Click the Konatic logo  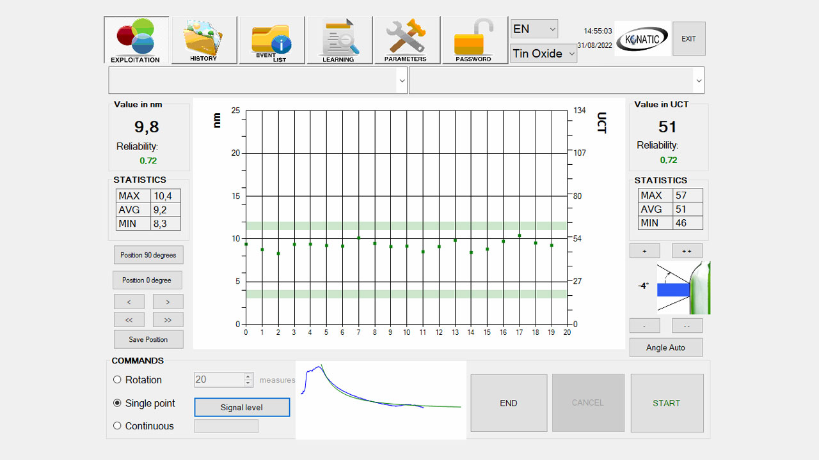[x=642, y=38]
